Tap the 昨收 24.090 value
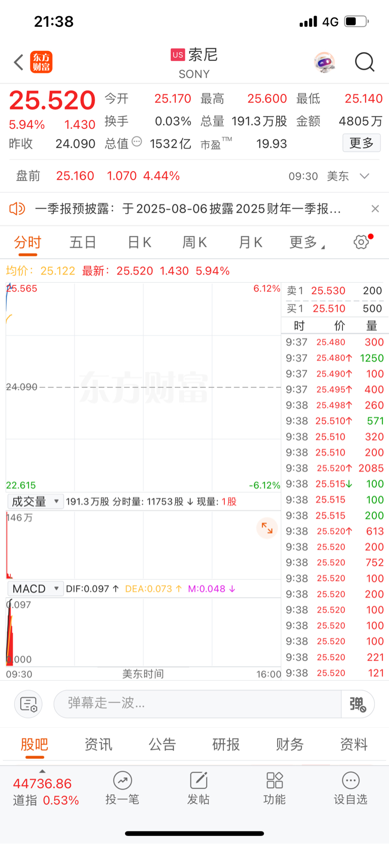The image size is (389, 844). [x=75, y=144]
